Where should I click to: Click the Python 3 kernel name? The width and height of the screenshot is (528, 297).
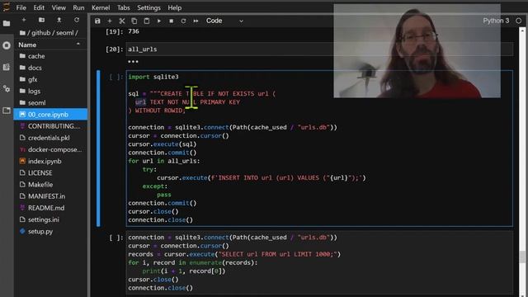click(496, 21)
